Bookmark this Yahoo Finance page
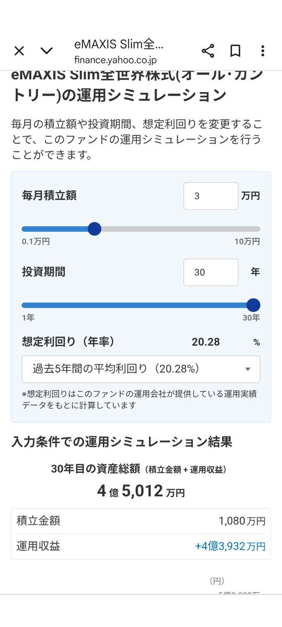Viewport: 282px width, 627px height. pos(236,51)
